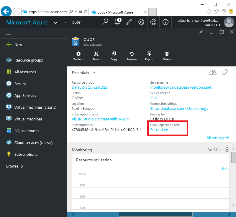Screen dimensions: 236x217
Task: Refresh the page in address bar
Action: [85, 11]
